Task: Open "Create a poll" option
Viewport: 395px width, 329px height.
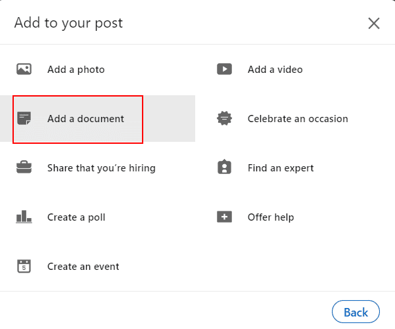Action: pos(76,217)
